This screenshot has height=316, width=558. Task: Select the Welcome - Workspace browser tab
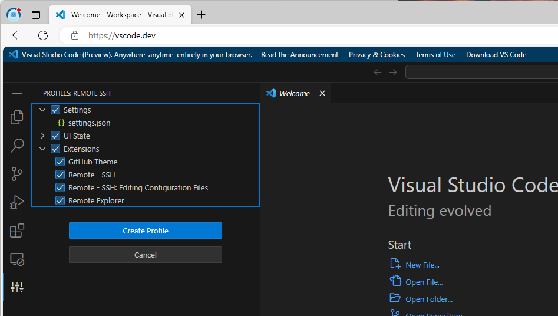121,15
